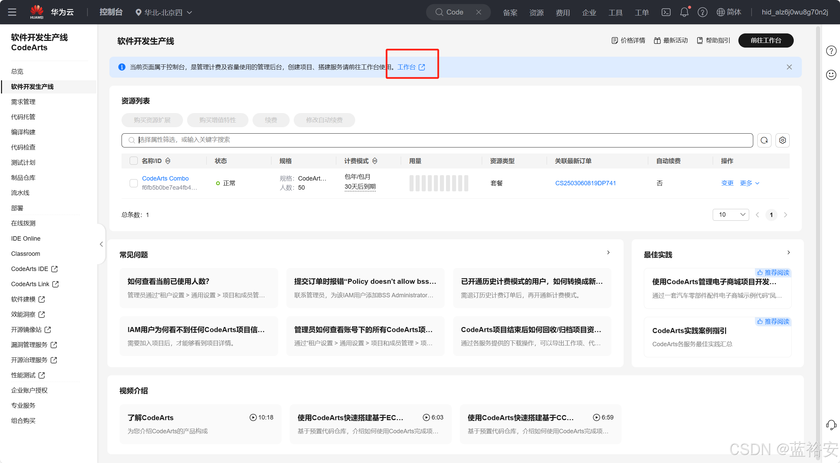Check the CodeArts Combo row checkbox
The image size is (840, 463).
point(134,183)
